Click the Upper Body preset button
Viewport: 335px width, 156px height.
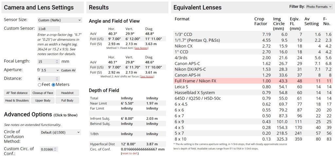[43, 101]
